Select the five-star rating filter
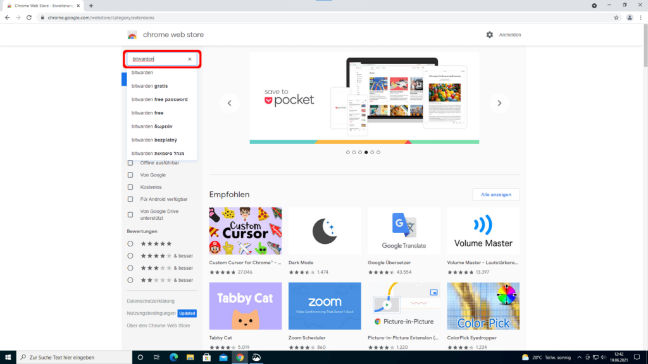The image size is (648, 364). click(130, 244)
